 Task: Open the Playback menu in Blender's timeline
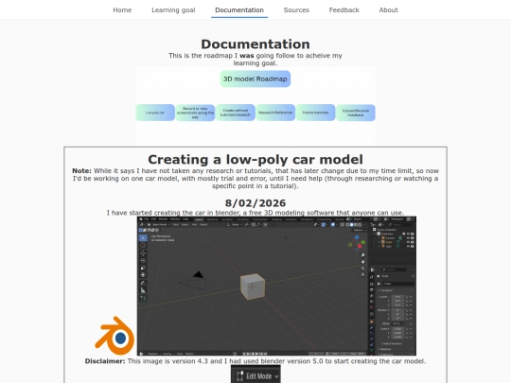154,354
